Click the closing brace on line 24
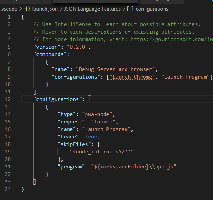Image resolution: width=213 pixels, height=200 pixels. point(23,189)
